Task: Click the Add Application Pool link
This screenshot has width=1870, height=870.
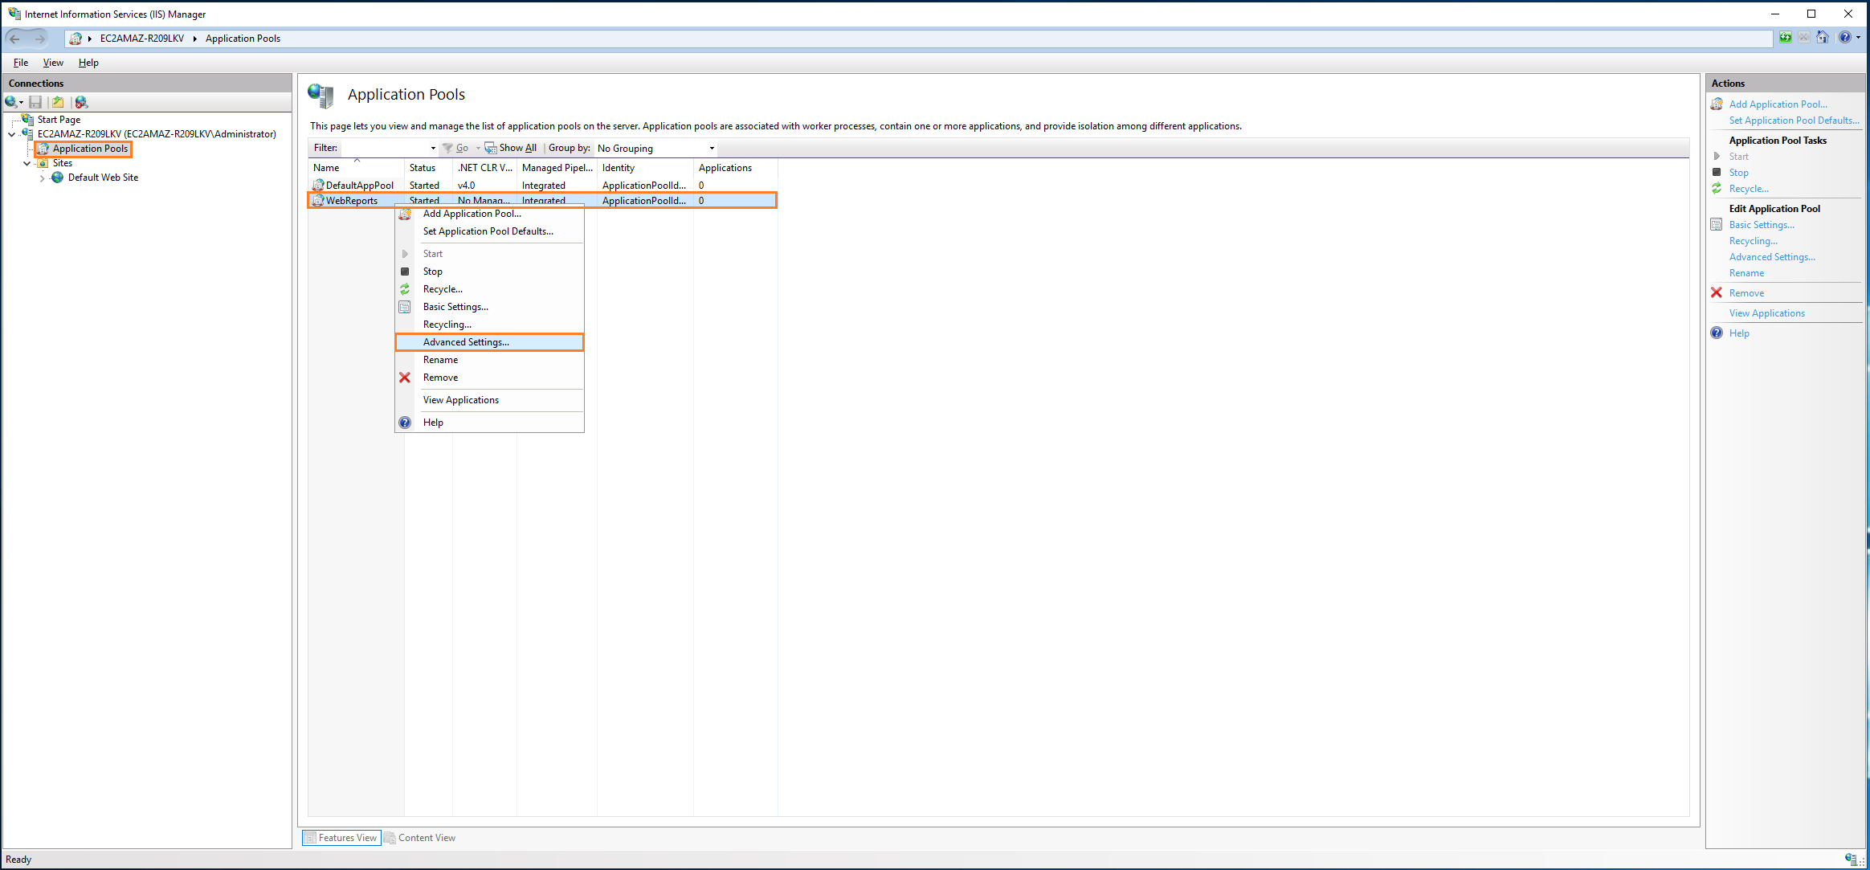Action: point(1778,104)
